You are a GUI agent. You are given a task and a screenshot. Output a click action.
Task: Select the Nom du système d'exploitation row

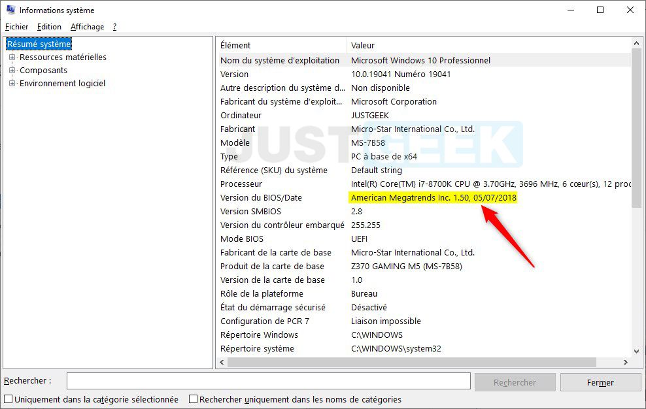[424, 61]
